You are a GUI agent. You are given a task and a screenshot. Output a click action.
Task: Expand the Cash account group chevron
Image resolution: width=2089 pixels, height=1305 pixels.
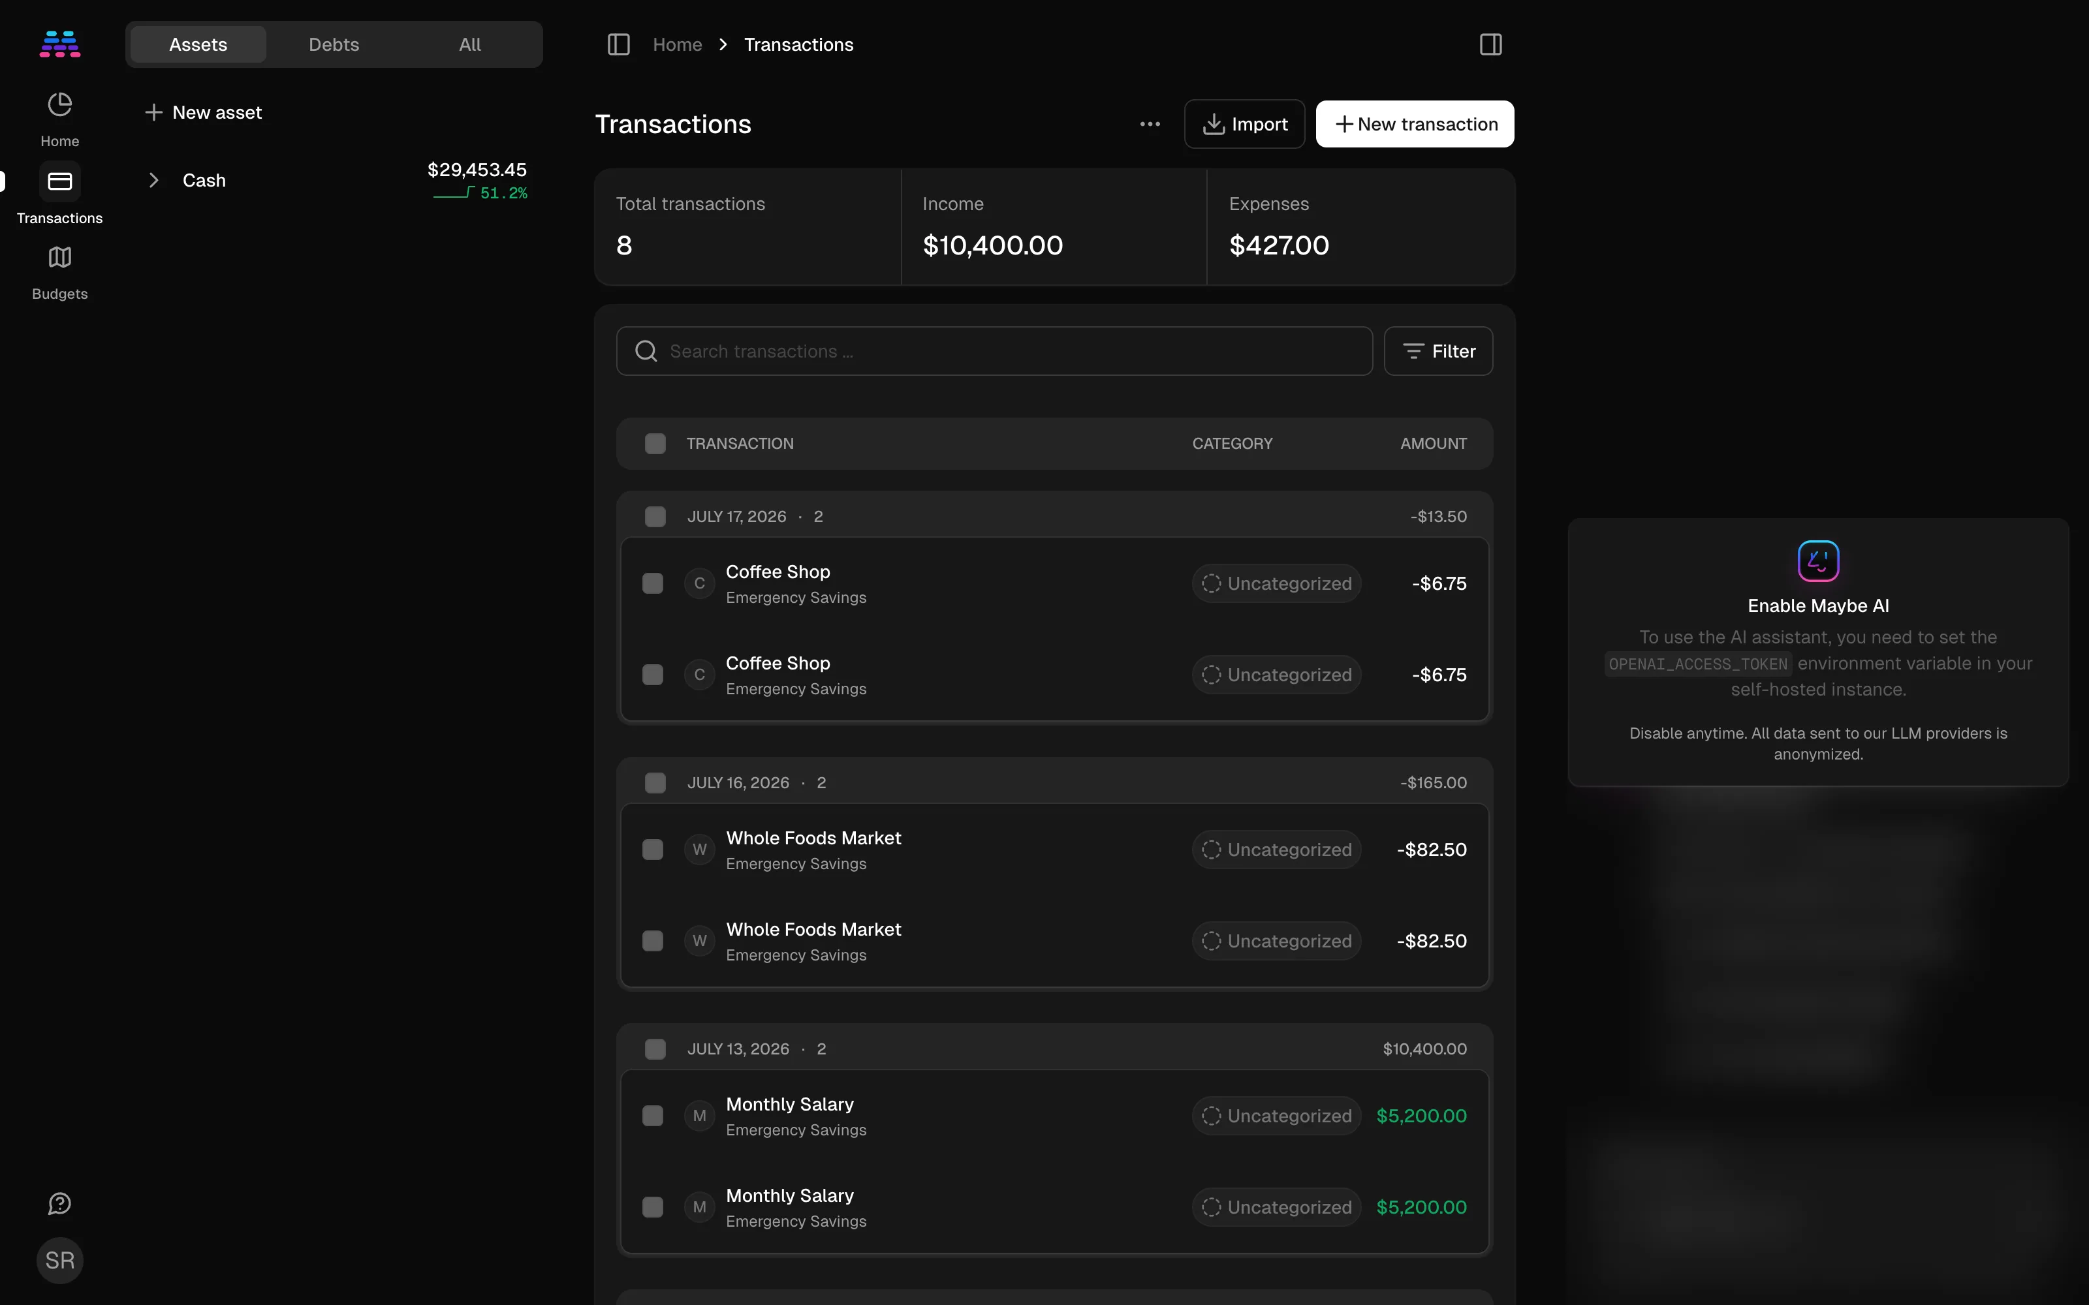point(153,180)
